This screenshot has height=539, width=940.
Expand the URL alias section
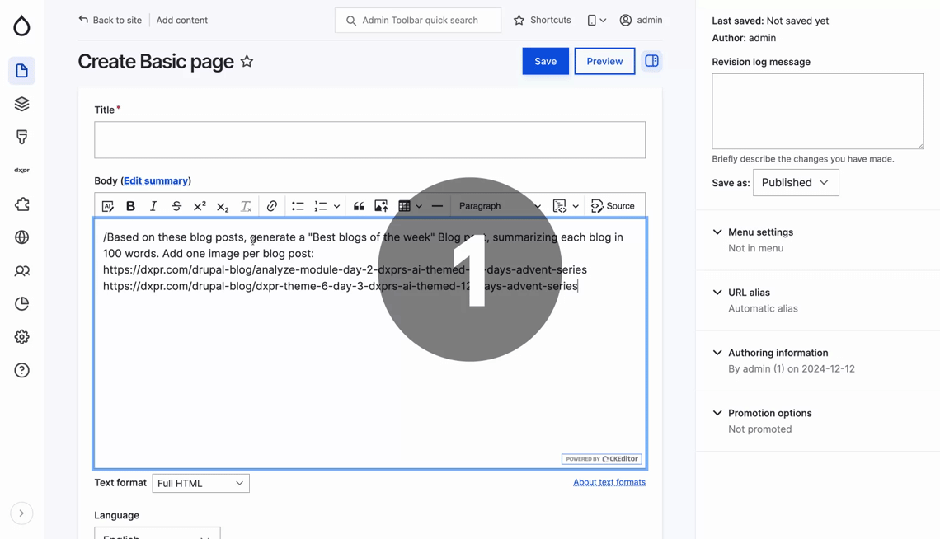(749, 293)
